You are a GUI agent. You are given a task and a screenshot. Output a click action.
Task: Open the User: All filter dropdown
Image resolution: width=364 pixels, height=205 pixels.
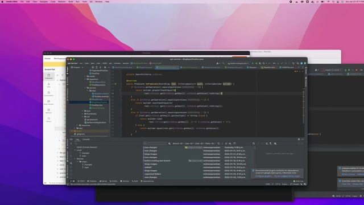coord(189,143)
